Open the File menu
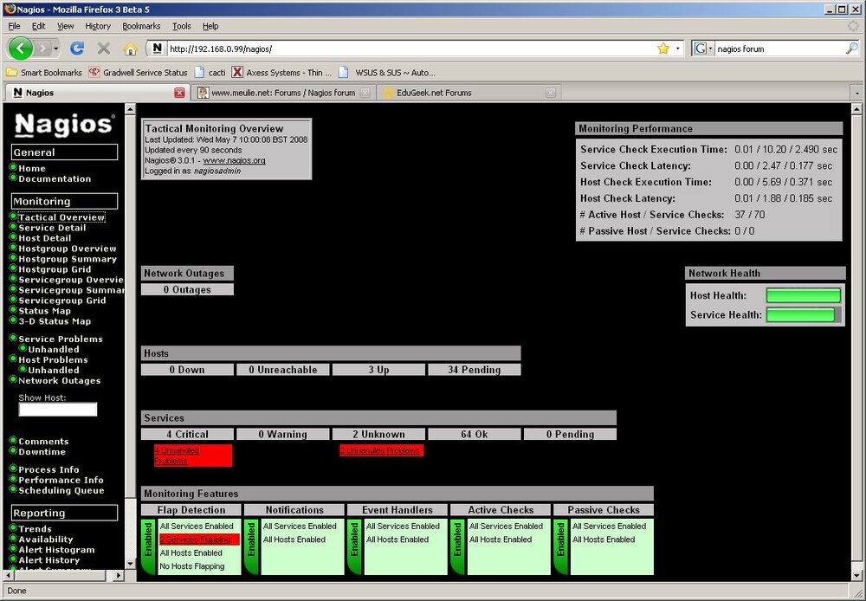Image resolution: width=866 pixels, height=601 pixels. [15, 26]
